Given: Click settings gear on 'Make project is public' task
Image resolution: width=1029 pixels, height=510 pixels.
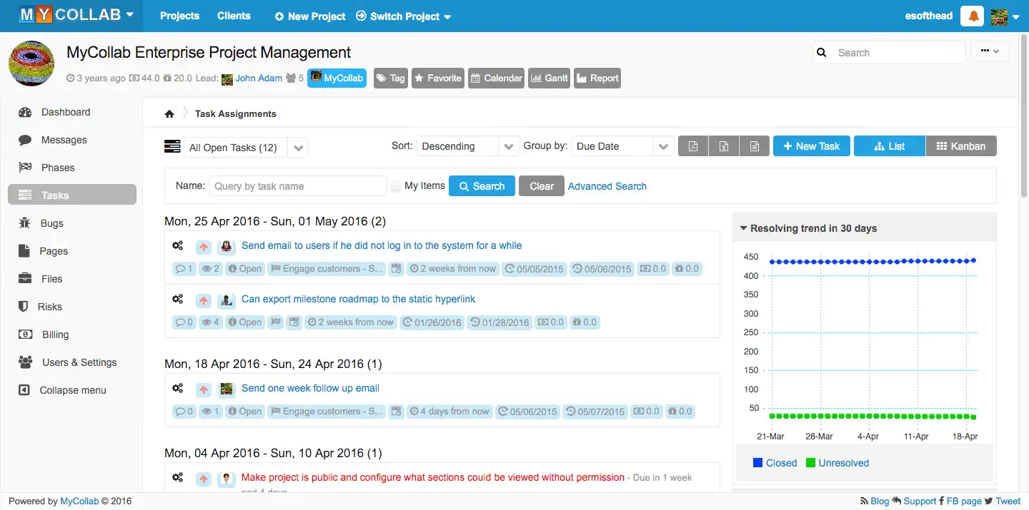Looking at the screenshot, I should point(178,477).
